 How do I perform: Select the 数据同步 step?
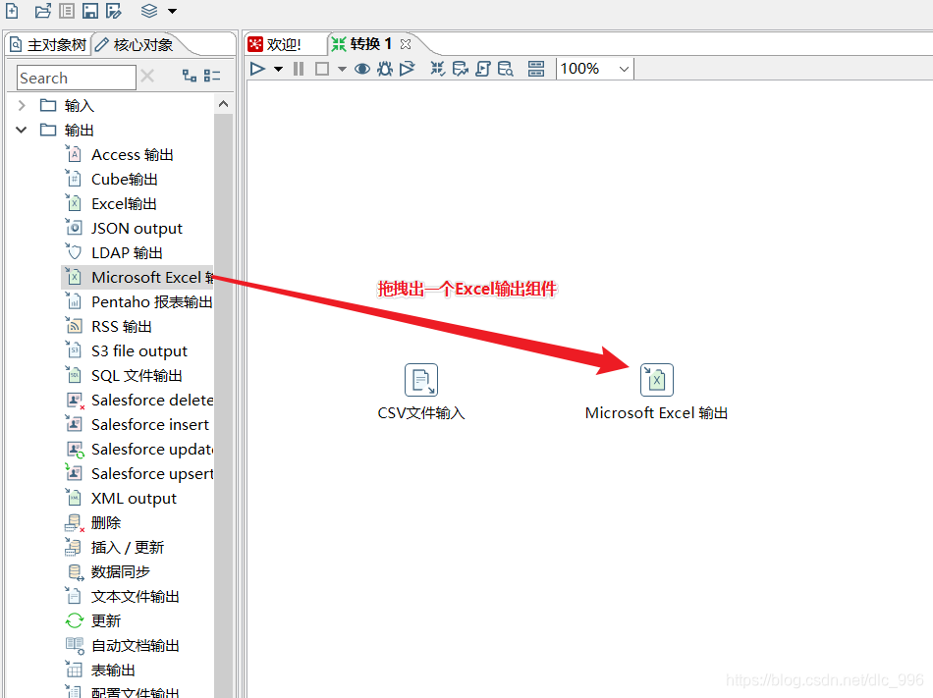coord(107,571)
